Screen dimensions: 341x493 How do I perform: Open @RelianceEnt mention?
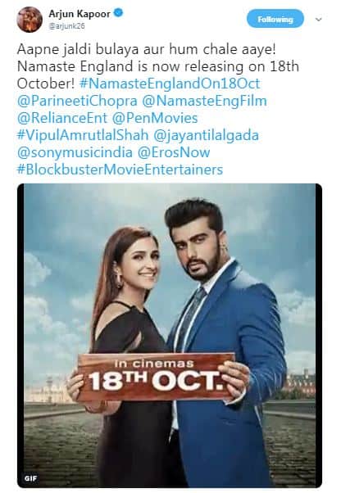(62, 118)
